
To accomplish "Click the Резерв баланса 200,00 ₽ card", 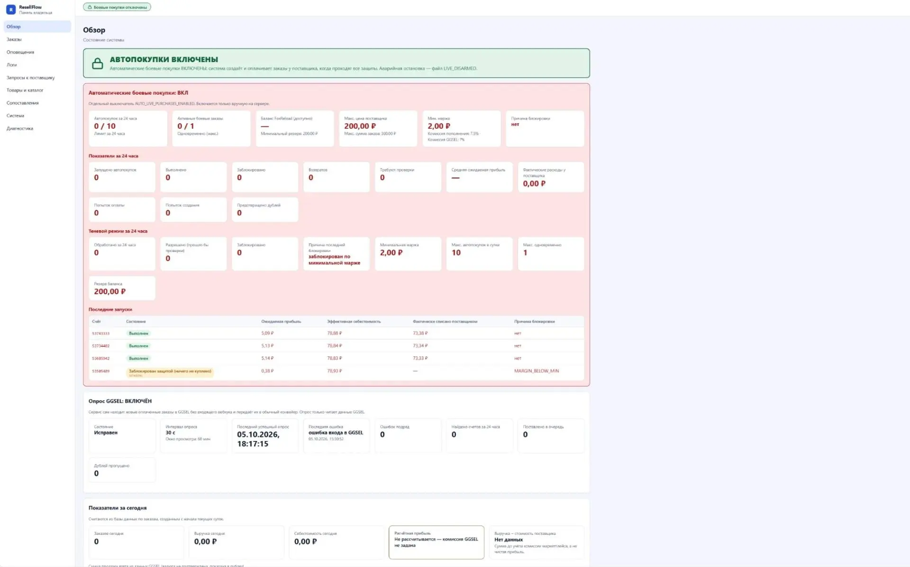I will click(x=122, y=288).
